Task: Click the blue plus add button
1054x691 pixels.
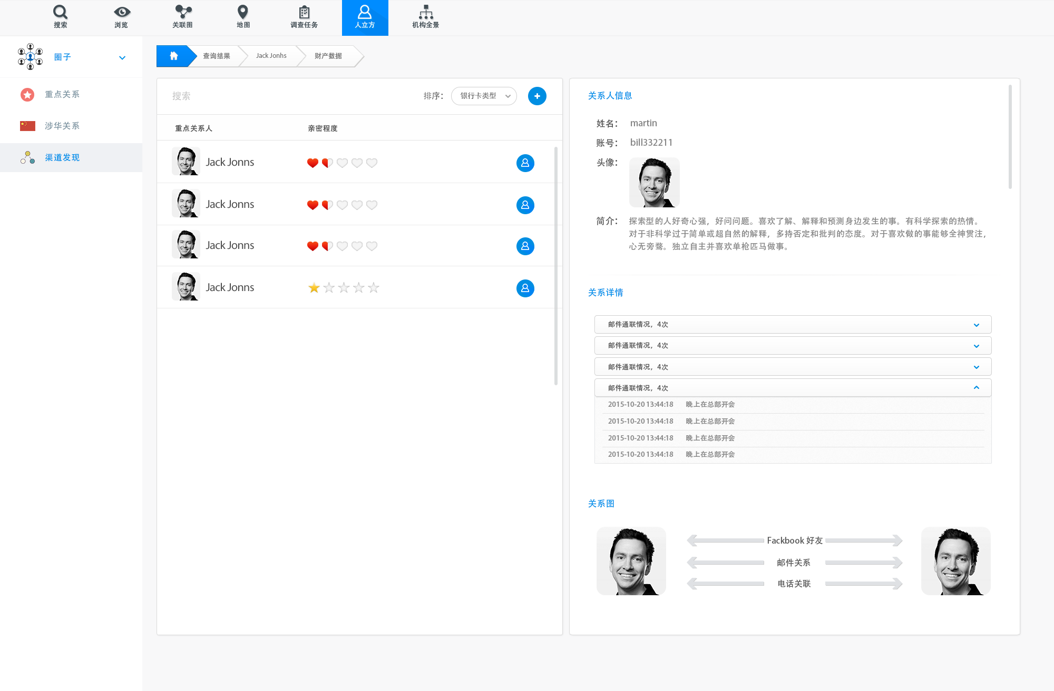Action: [537, 96]
